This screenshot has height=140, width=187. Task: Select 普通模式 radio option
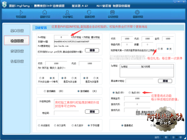[x=122, y=126]
